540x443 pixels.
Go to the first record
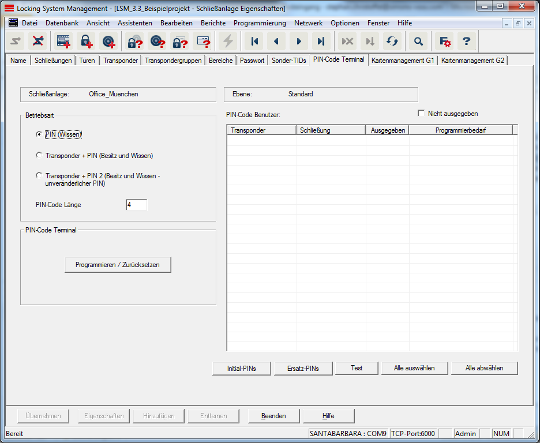254,42
